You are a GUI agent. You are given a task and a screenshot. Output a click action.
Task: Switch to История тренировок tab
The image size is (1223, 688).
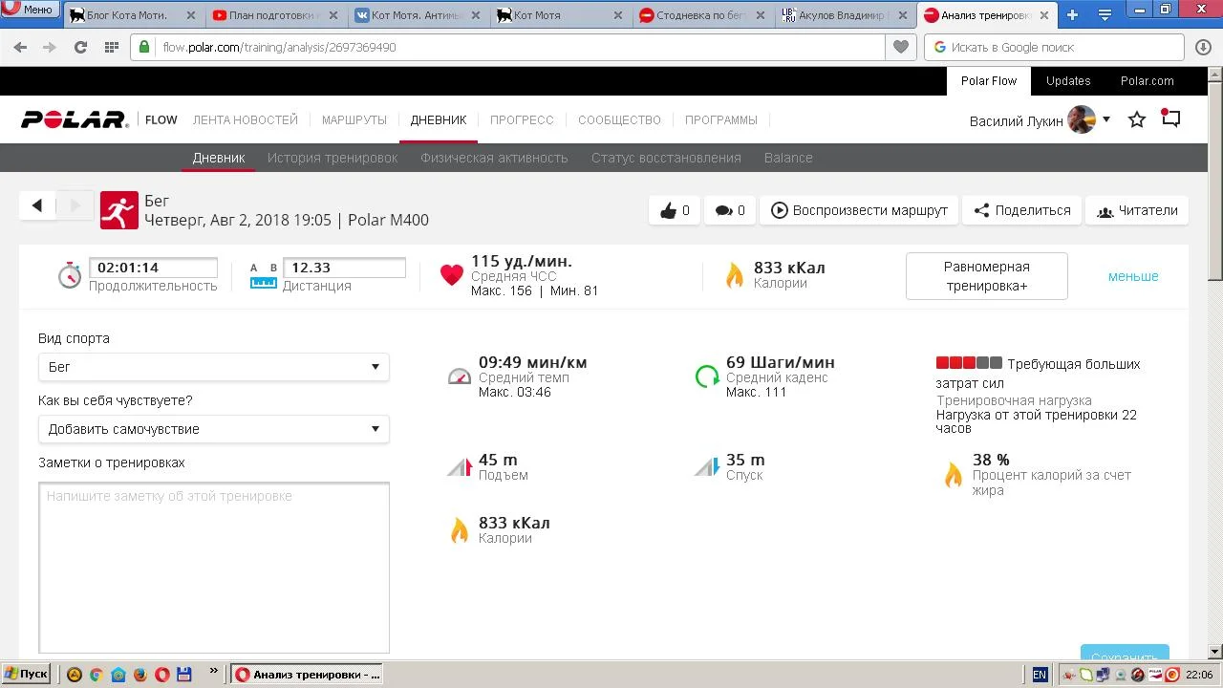click(x=333, y=158)
